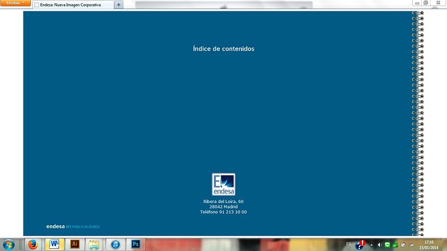
Task: Open the power plug battery tray icon
Action: [403, 245]
